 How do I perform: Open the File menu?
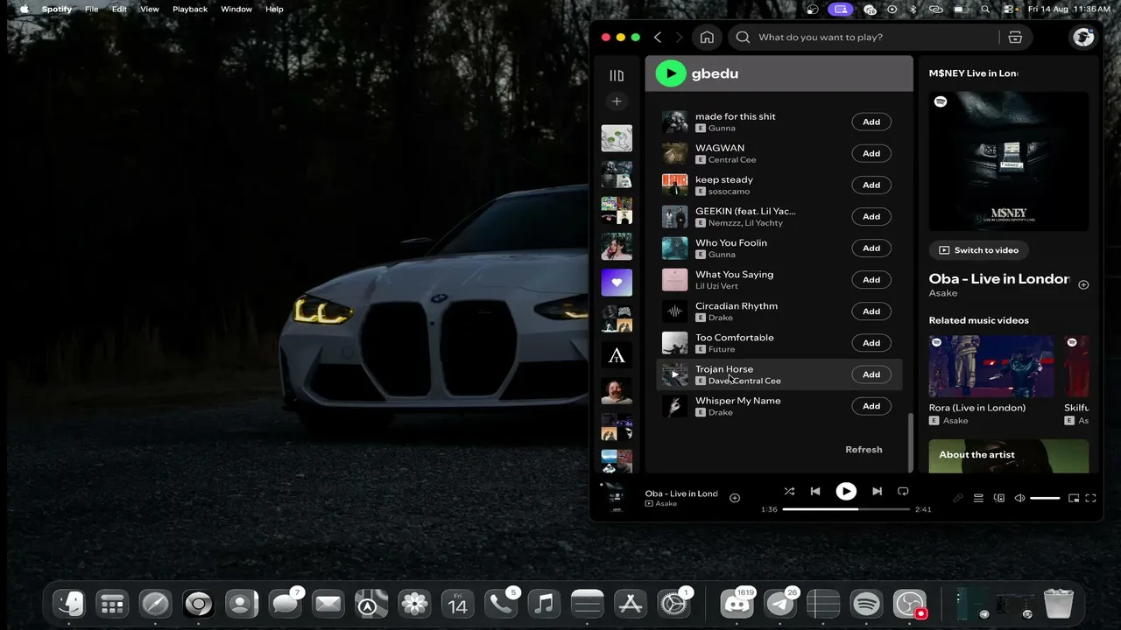(x=91, y=10)
